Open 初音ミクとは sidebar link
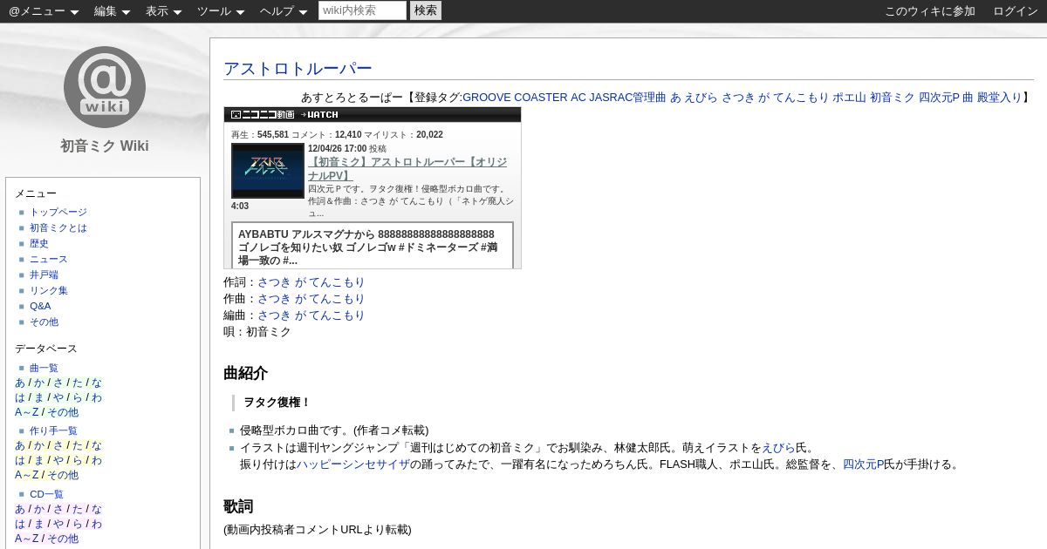1047x549 pixels. point(58,227)
